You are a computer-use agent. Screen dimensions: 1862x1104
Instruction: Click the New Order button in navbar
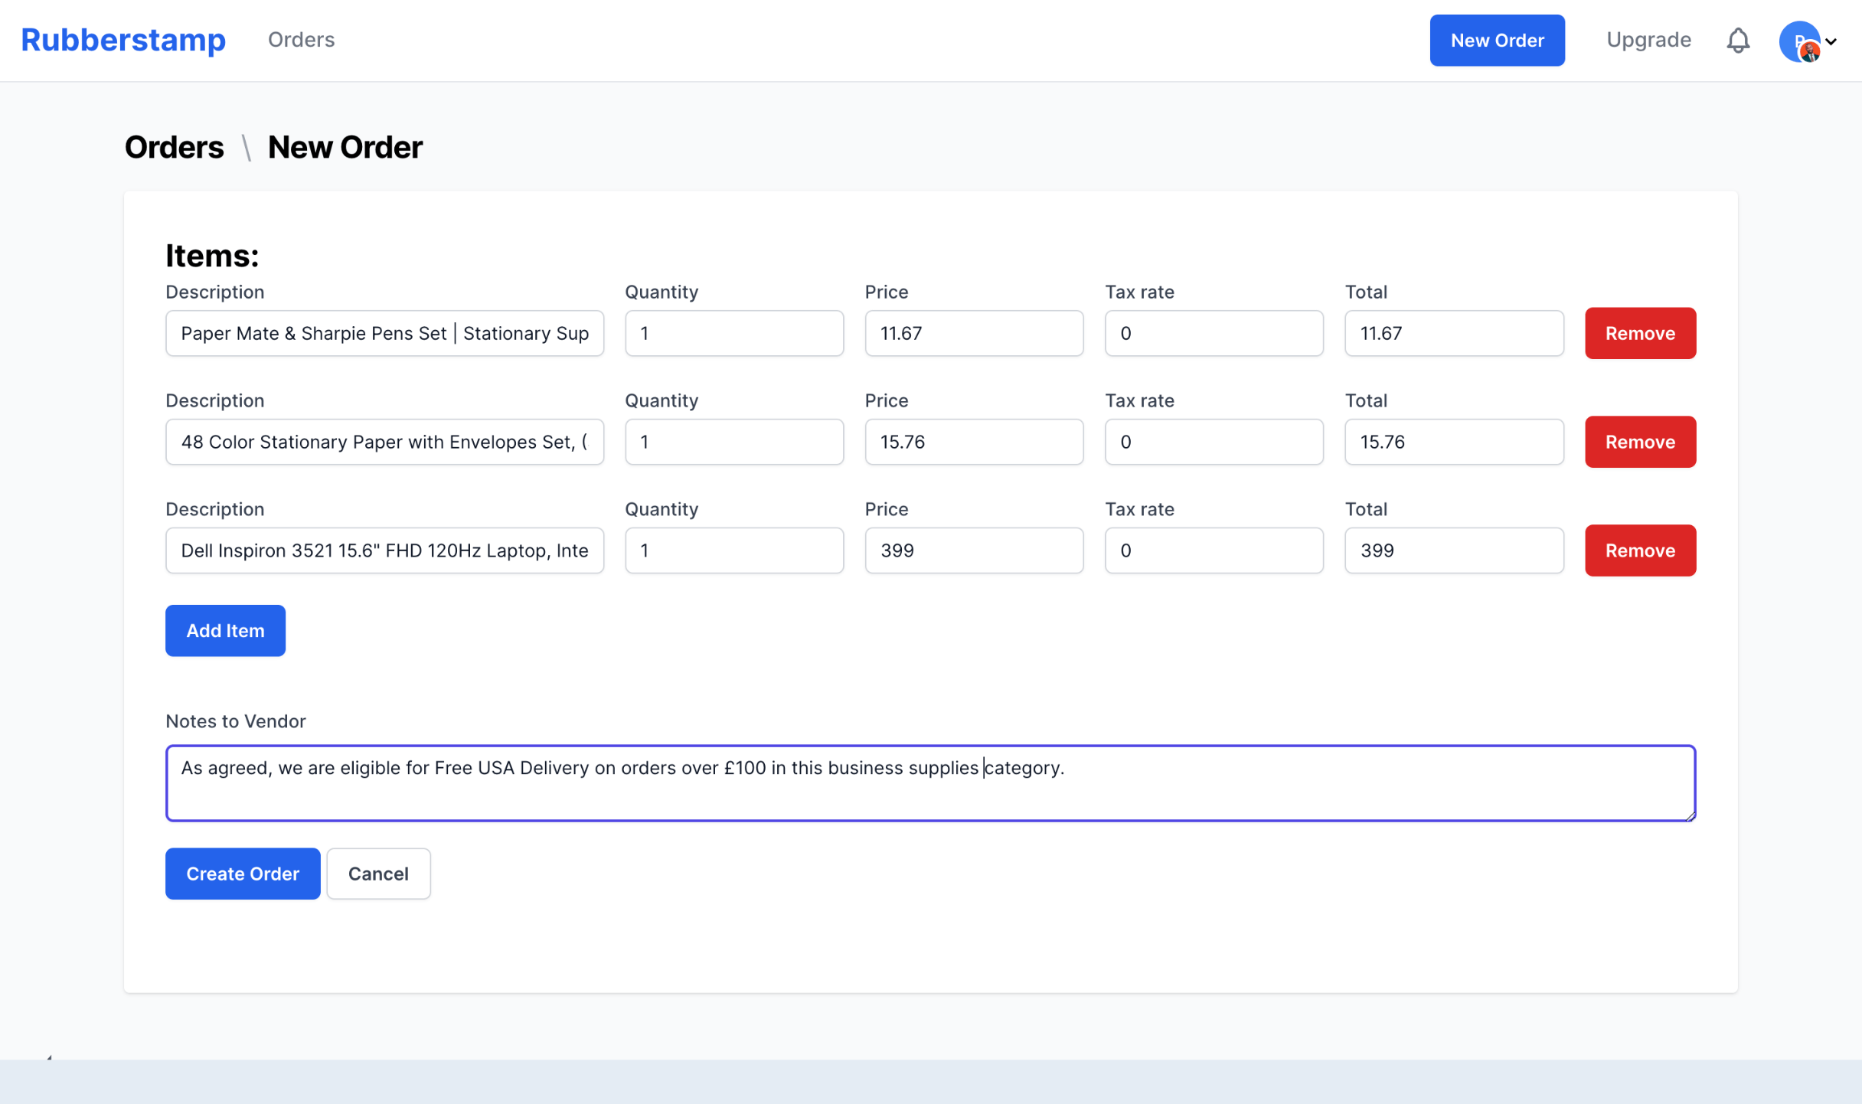1498,40
